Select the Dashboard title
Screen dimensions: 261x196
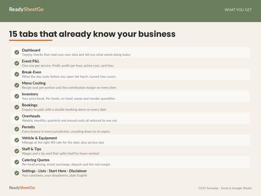(31, 50)
